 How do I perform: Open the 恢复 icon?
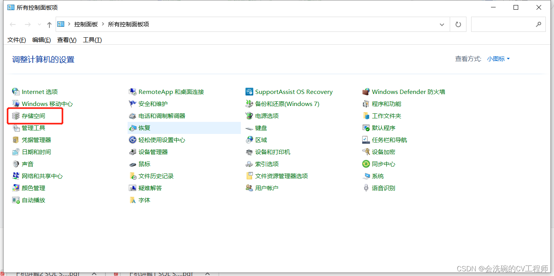[132, 128]
